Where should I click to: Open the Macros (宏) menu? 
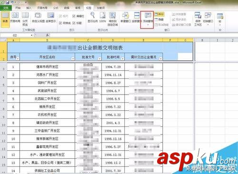220,19
